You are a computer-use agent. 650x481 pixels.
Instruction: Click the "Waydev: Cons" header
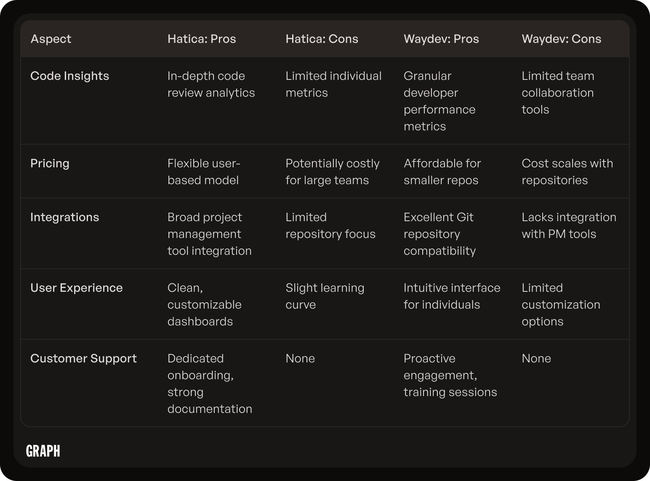coord(562,39)
